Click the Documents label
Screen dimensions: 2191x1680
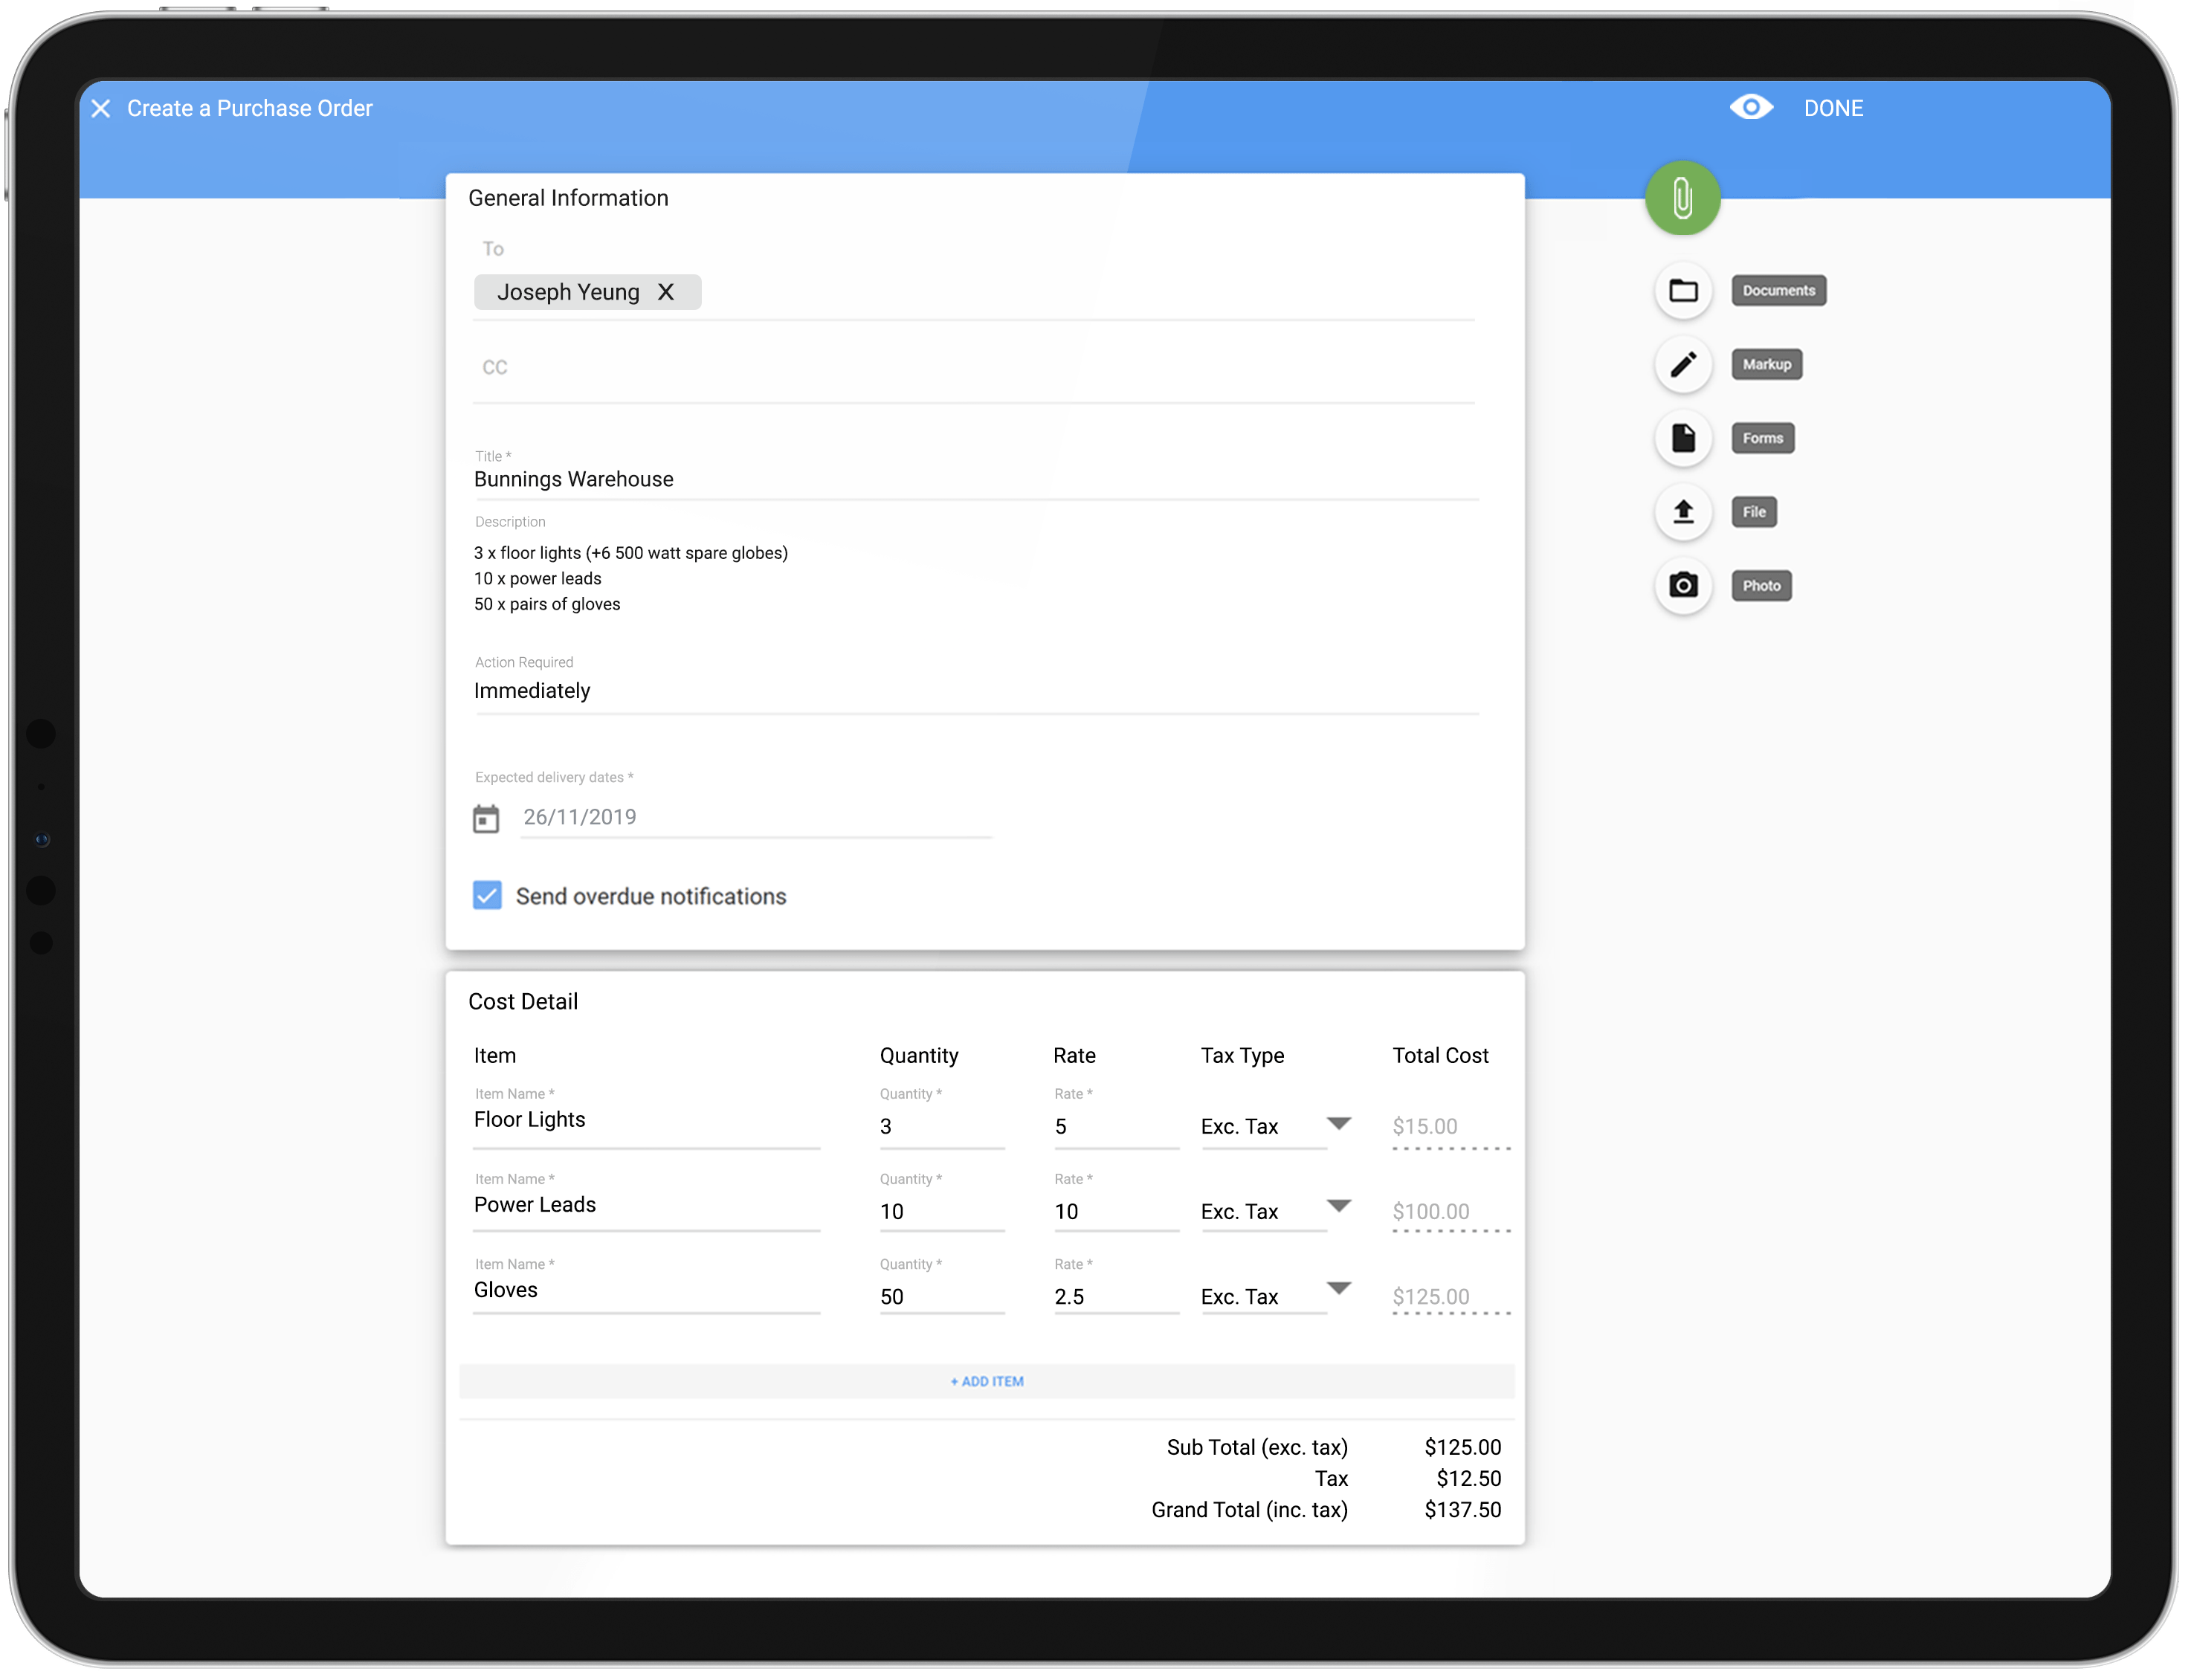(x=1778, y=291)
